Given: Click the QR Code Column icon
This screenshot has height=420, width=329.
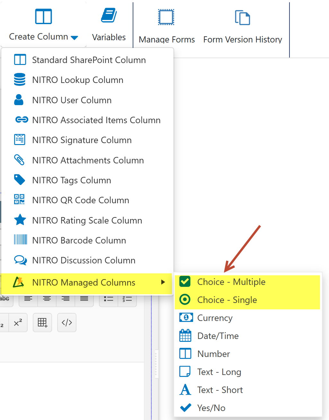Looking at the screenshot, I should (x=19, y=199).
